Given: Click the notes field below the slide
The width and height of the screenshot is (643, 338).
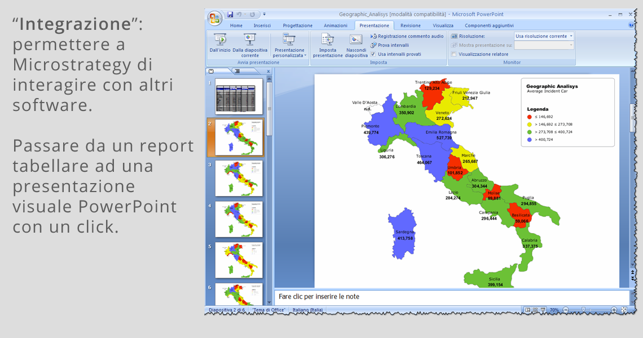Looking at the screenshot, I should [451, 296].
